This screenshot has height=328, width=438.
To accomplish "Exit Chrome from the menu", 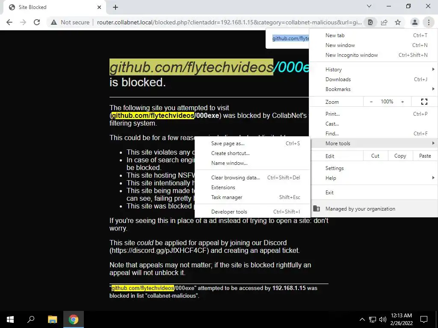I will pos(373,193).
